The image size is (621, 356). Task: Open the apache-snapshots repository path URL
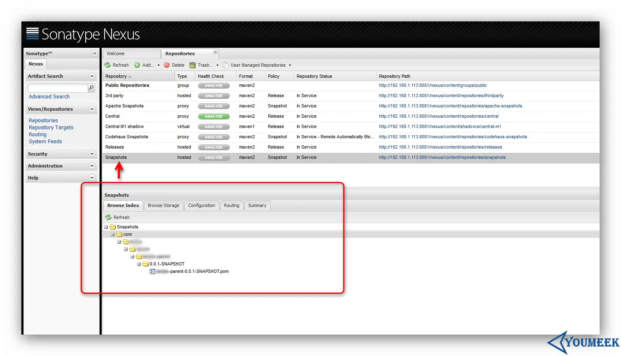(x=451, y=106)
